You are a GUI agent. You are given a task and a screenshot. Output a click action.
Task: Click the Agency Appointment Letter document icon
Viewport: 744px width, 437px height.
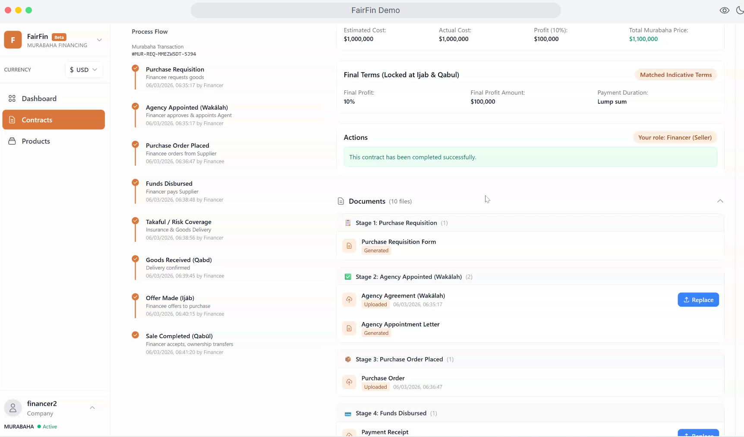point(349,328)
